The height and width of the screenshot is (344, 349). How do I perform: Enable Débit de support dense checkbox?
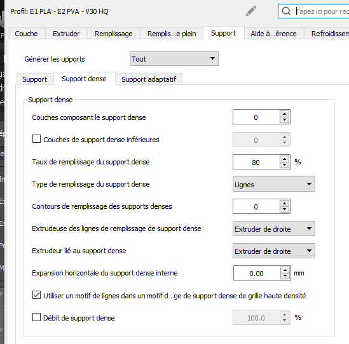[36, 317]
